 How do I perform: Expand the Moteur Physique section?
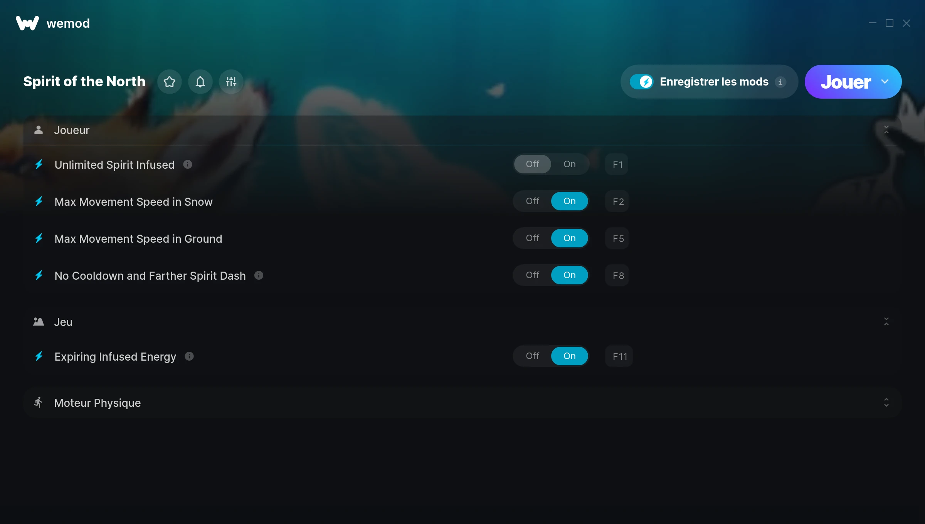(x=886, y=403)
